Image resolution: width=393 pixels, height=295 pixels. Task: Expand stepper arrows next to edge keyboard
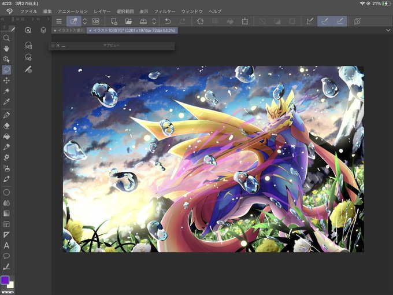(85, 21)
